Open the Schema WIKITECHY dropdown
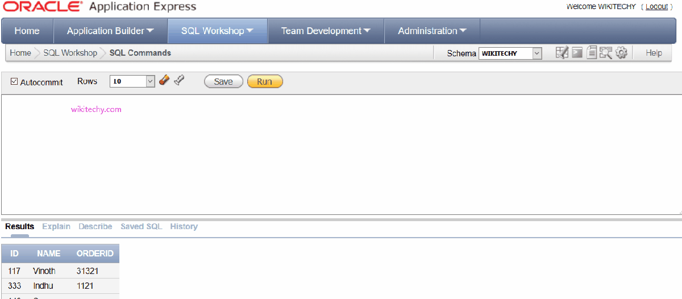 (x=510, y=53)
